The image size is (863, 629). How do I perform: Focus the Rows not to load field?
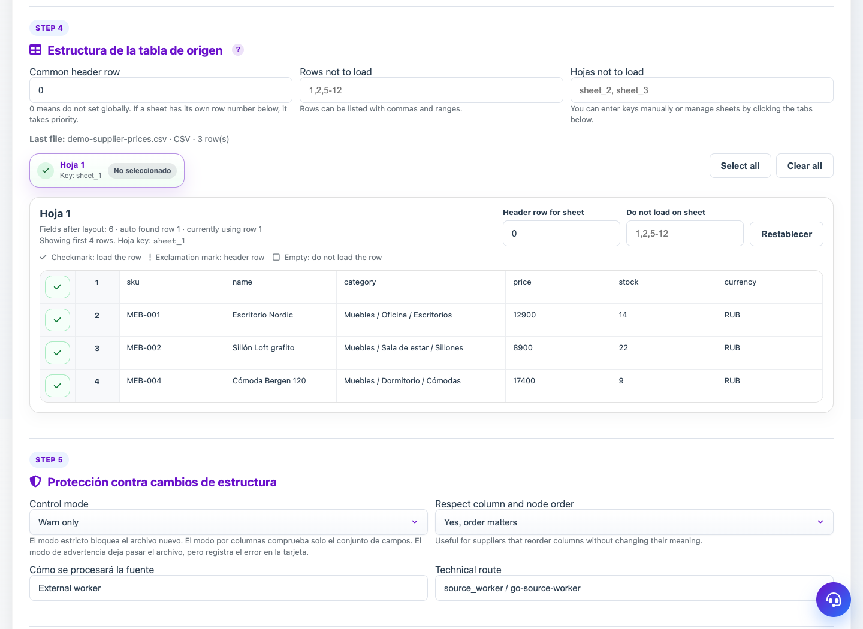coord(431,90)
